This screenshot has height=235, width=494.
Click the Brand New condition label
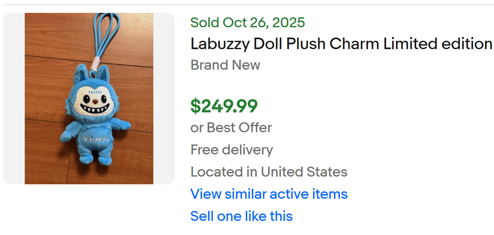coord(225,65)
